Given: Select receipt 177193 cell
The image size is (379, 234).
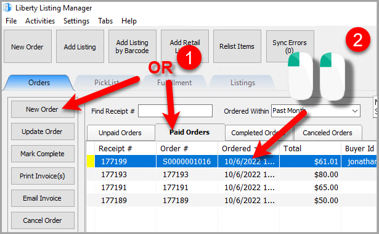Looking at the screenshot, I should click(x=125, y=174).
